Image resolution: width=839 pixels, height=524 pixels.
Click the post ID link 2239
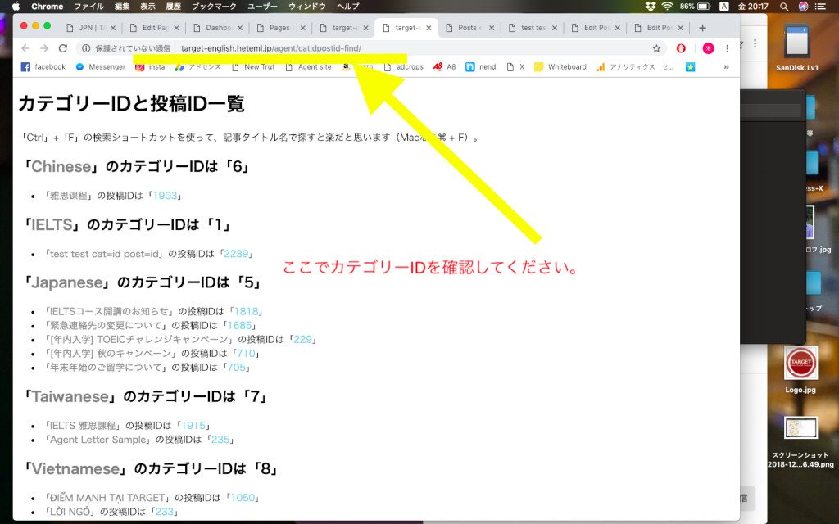237,254
